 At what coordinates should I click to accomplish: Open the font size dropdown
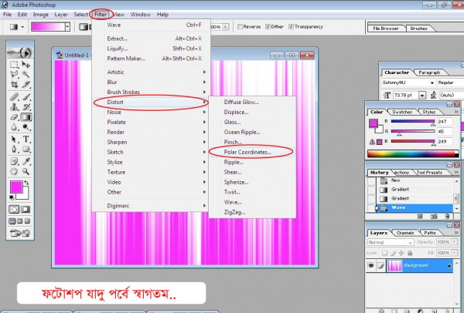pyautogui.click(x=422, y=96)
